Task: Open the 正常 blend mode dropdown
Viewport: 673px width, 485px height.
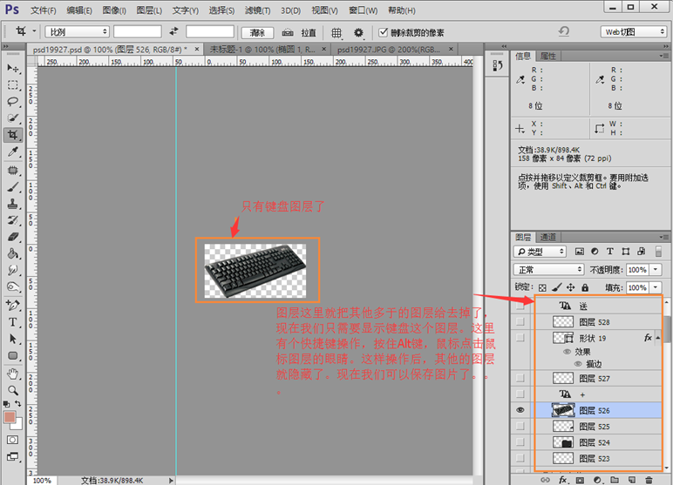Action: click(548, 270)
